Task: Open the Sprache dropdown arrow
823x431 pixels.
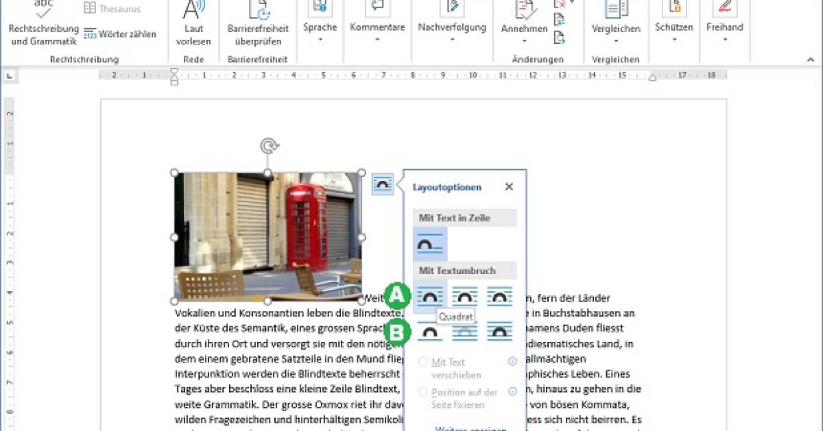Action: tap(320, 40)
